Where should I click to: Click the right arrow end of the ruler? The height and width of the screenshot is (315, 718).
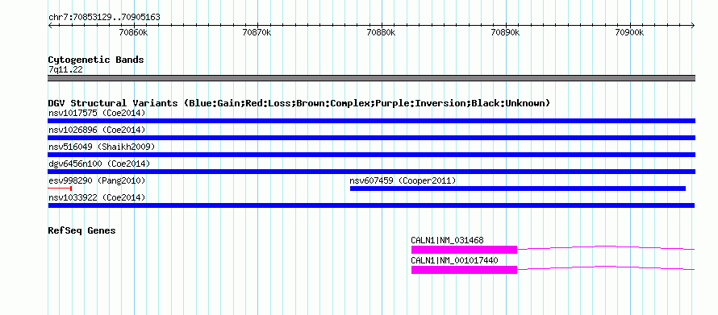693,25
